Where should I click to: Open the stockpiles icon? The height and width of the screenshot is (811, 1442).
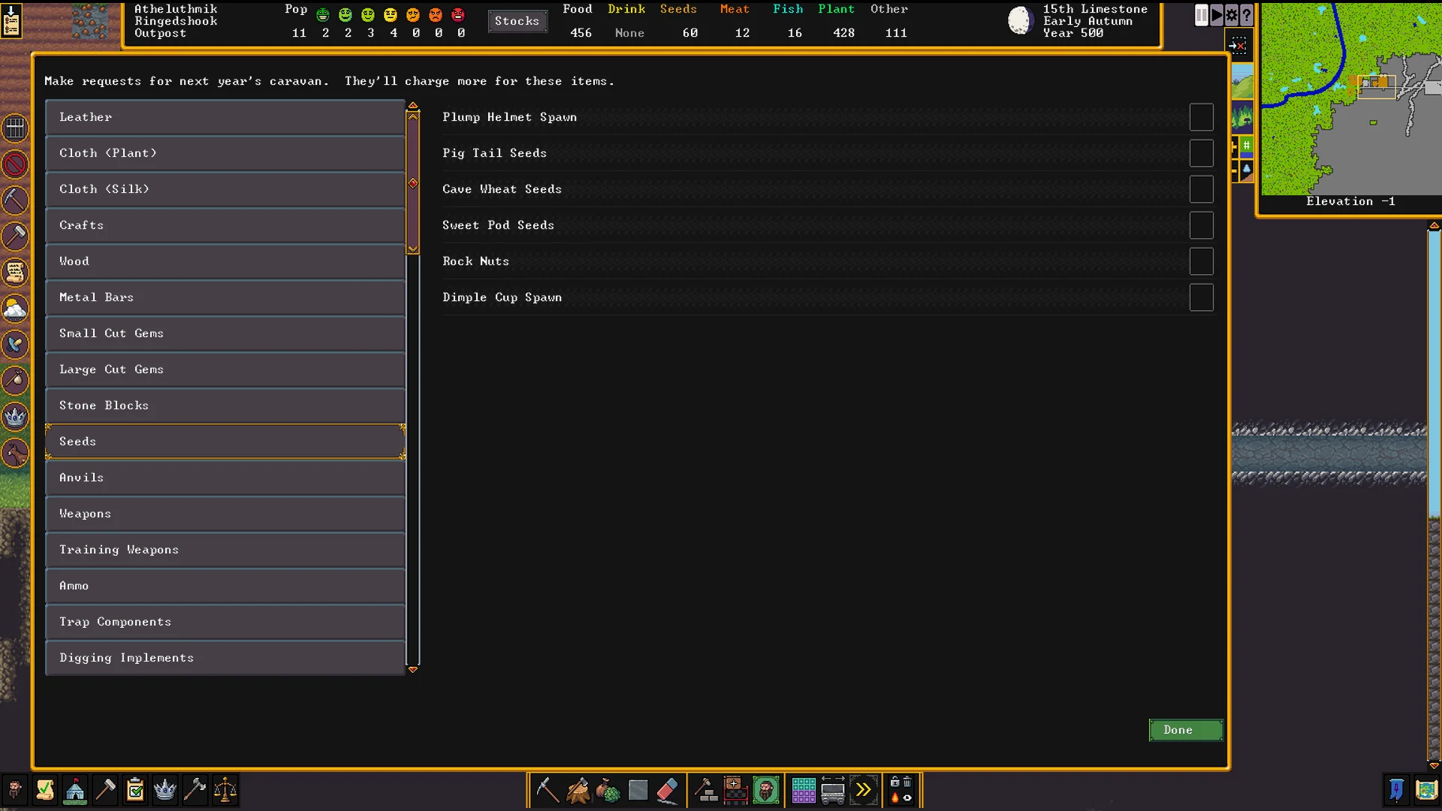(x=736, y=790)
